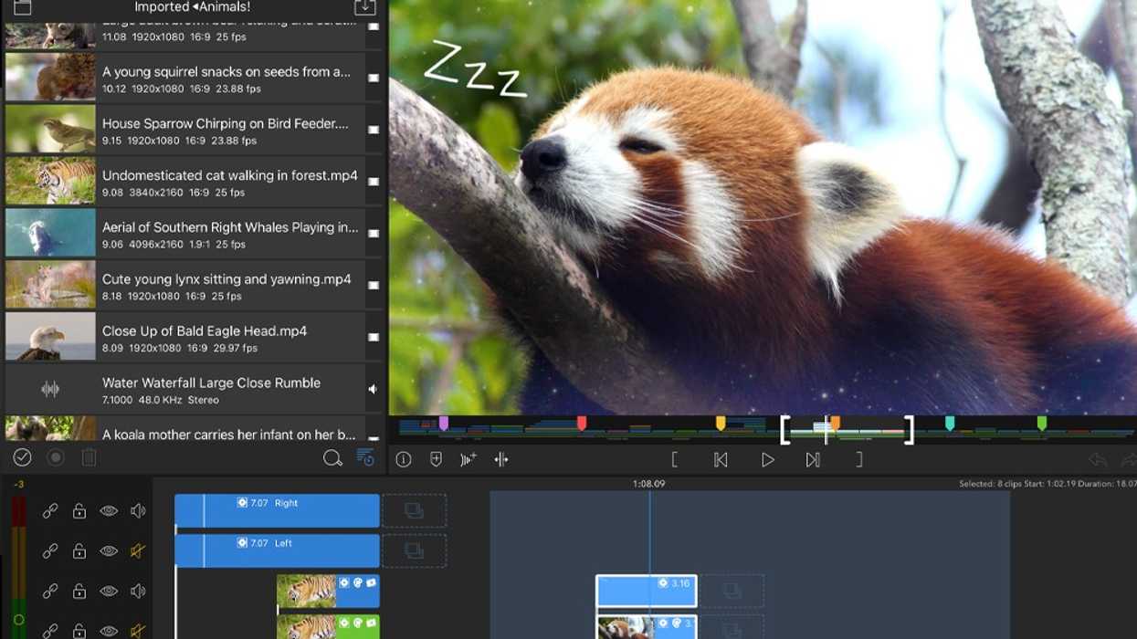1137x639 pixels.
Task: Select the 3.16 title clip on timeline
Action: [647, 592]
